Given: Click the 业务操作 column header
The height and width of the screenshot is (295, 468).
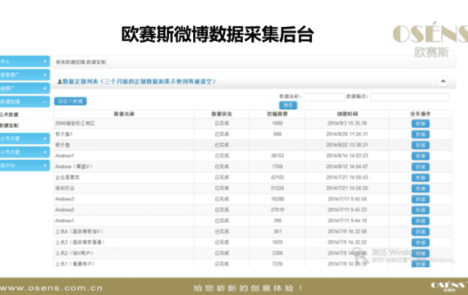Looking at the screenshot, I should [420, 114].
